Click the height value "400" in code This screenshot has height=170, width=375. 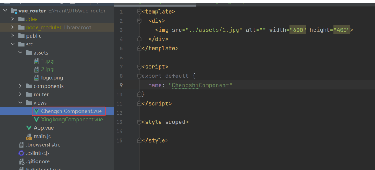click(341, 30)
